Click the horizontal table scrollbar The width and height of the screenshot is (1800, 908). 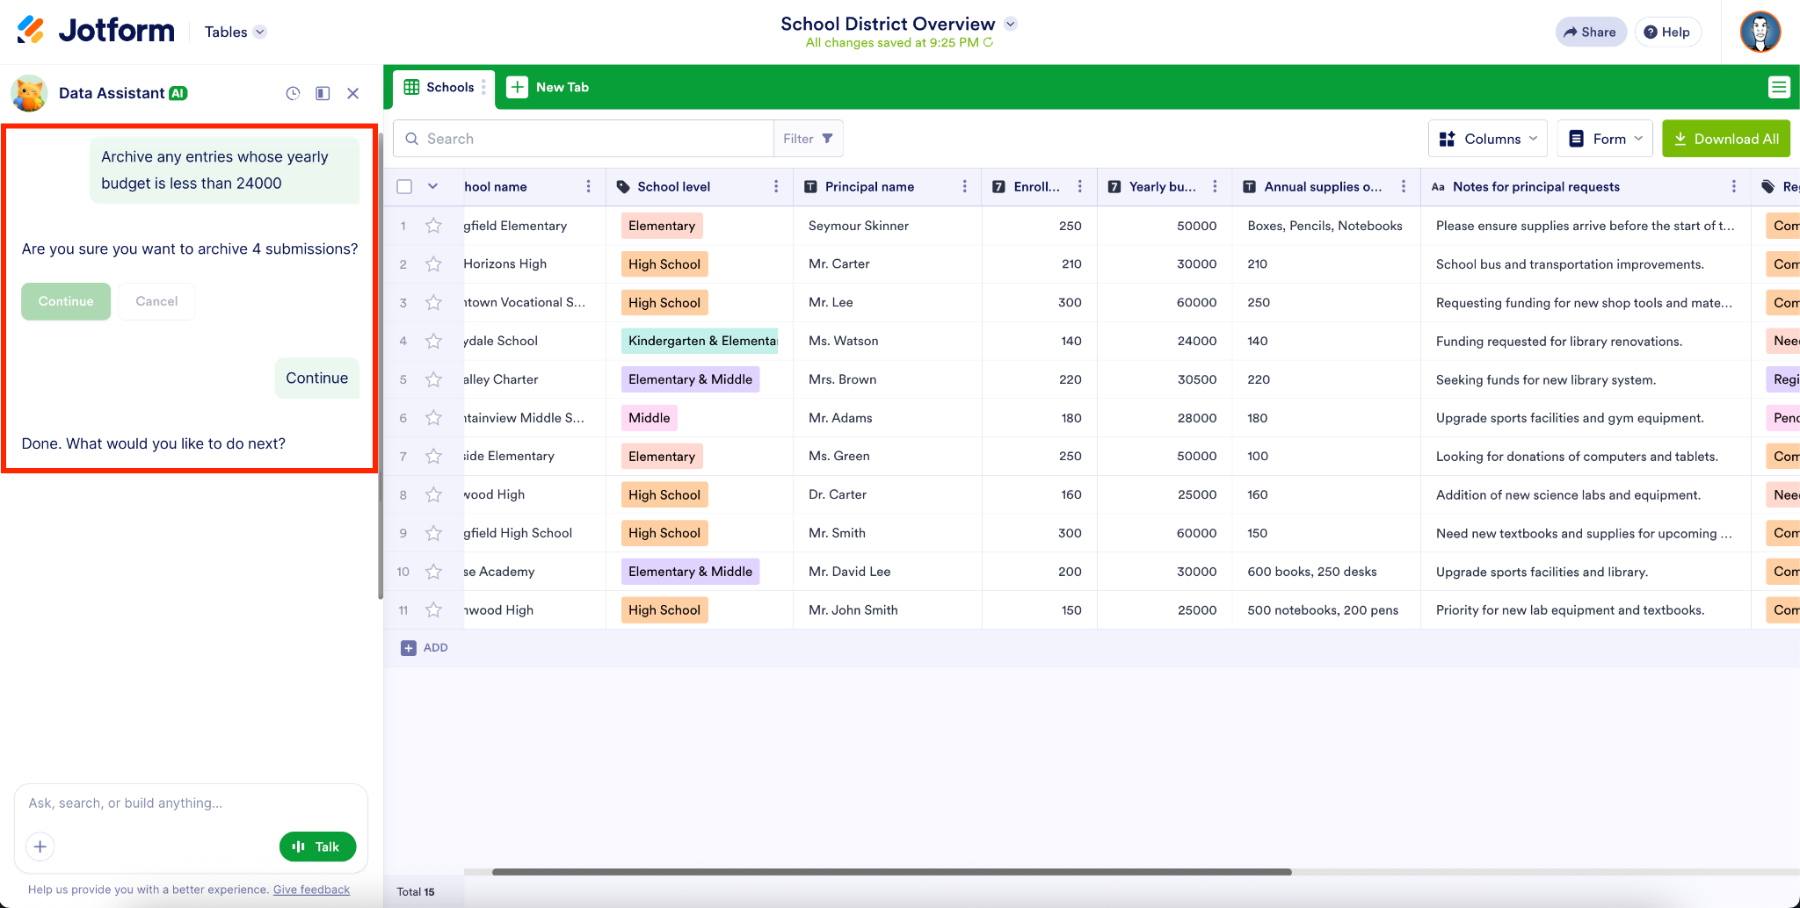pyautogui.click(x=891, y=872)
